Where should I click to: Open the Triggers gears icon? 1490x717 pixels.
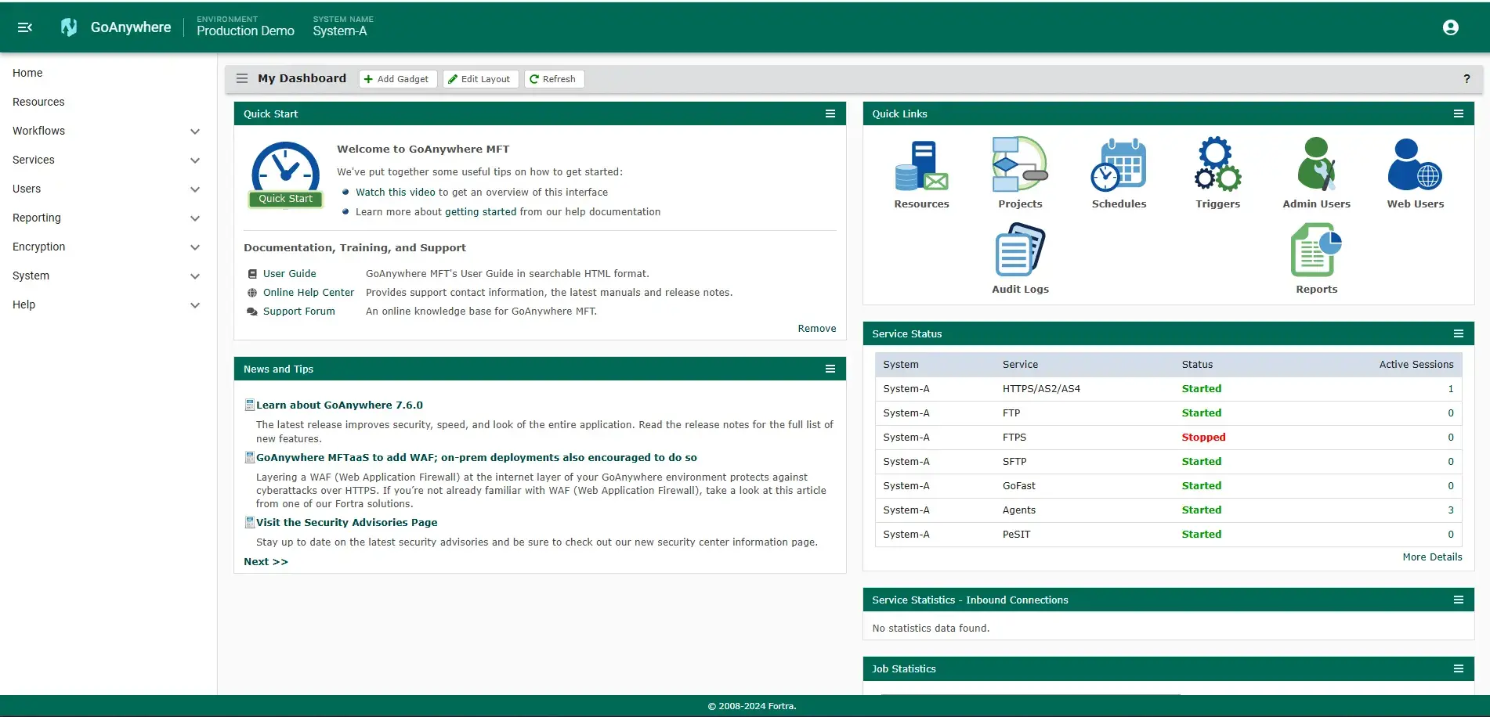point(1217,165)
